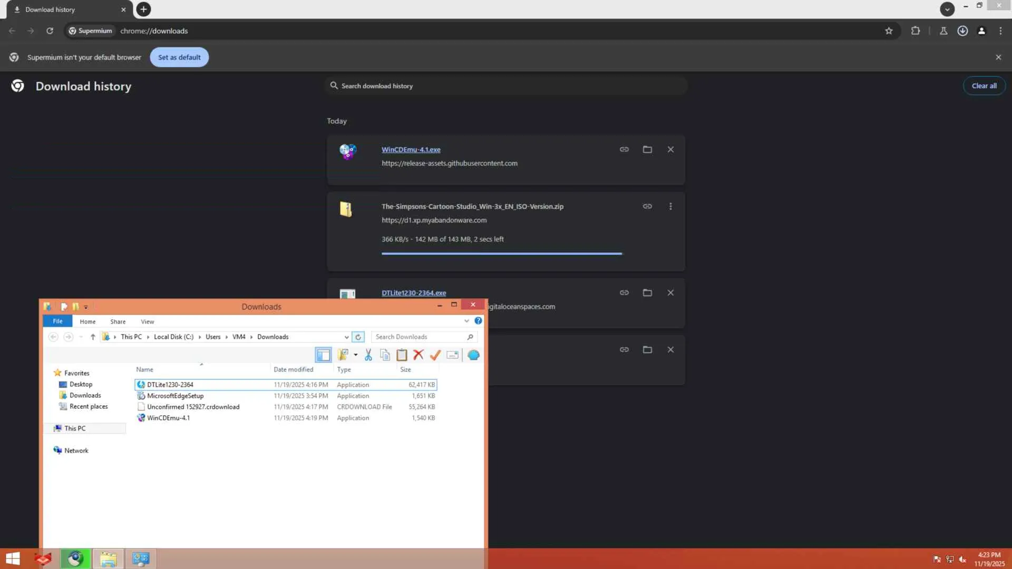Open File Explorer from the taskbar

[x=108, y=558]
